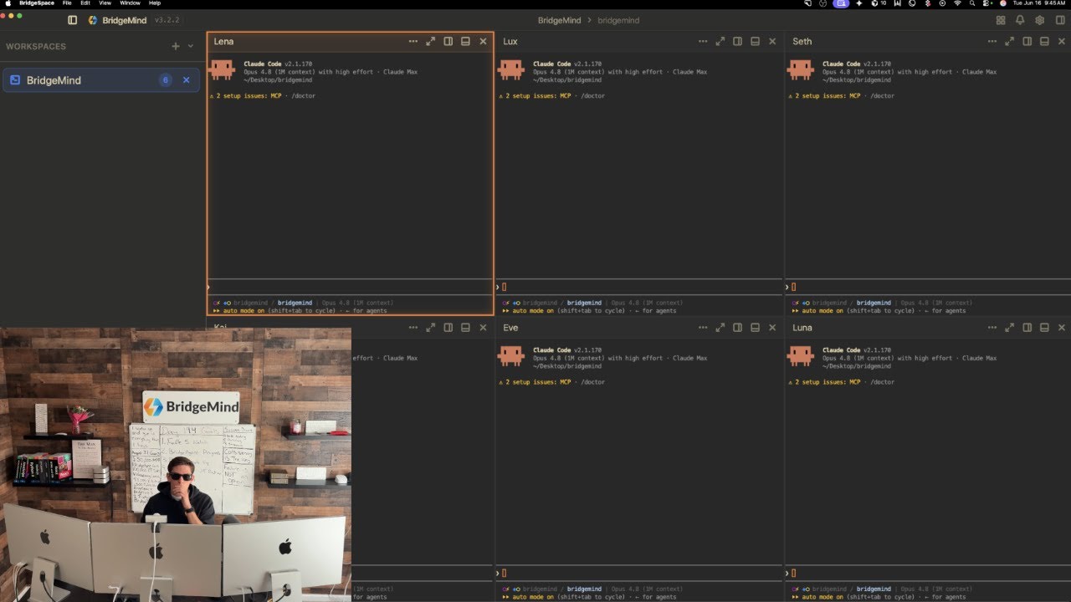Split the Lena pane horizontally
1071x602 pixels.
click(x=465, y=41)
